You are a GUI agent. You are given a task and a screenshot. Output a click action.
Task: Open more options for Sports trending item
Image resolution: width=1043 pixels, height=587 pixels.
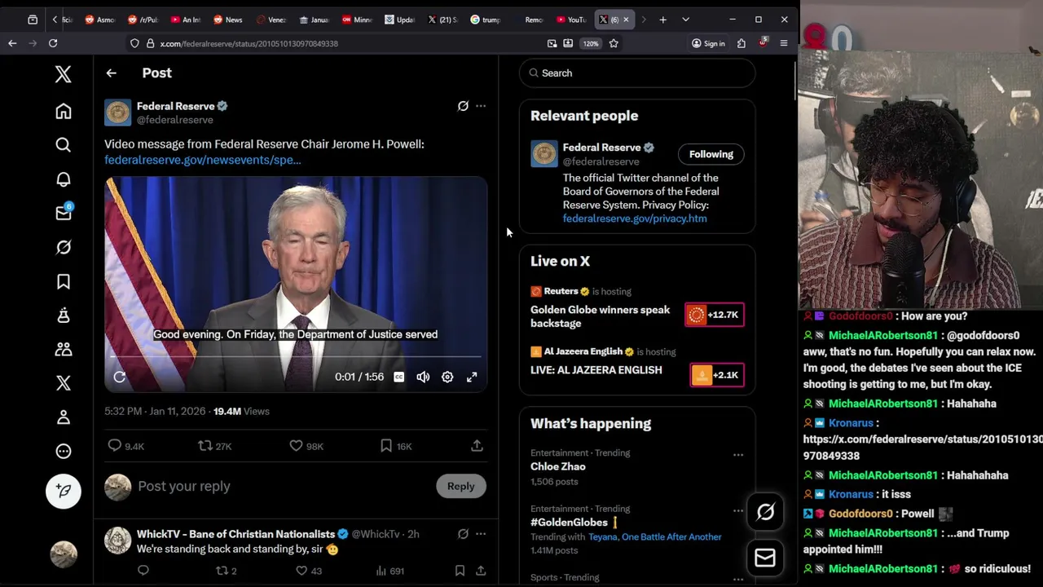tap(737, 579)
